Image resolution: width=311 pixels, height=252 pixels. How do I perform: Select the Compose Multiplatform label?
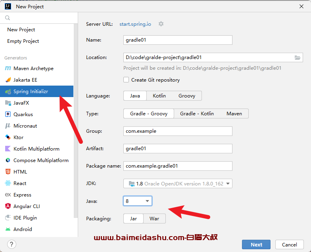click(x=41, y=160)
